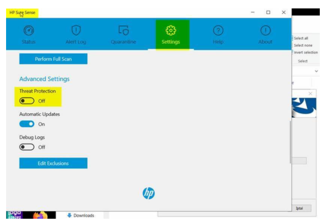The image size is (324, 222).
Task: Switch to the About tab label
Action: [265, 42]
